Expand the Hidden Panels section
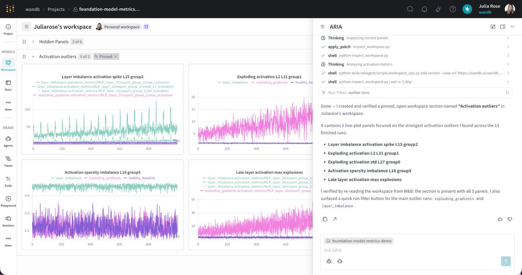Screen dimensions: 522x275 [33, 42]
